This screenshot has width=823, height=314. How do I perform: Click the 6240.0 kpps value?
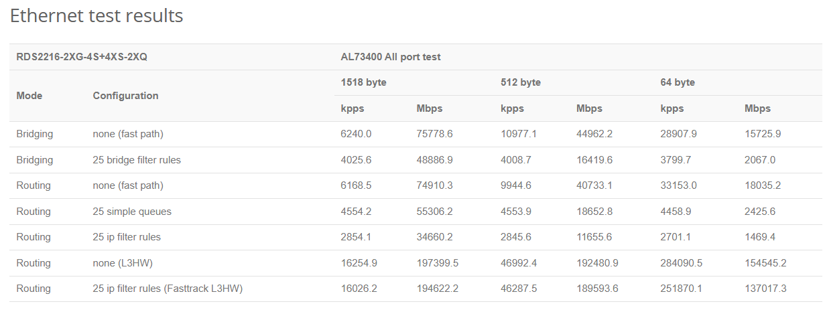point(356,134)
